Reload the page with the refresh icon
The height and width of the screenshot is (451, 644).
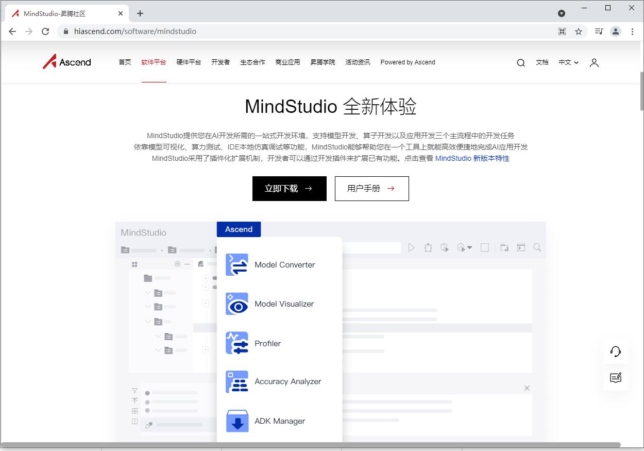coord(45,31)
